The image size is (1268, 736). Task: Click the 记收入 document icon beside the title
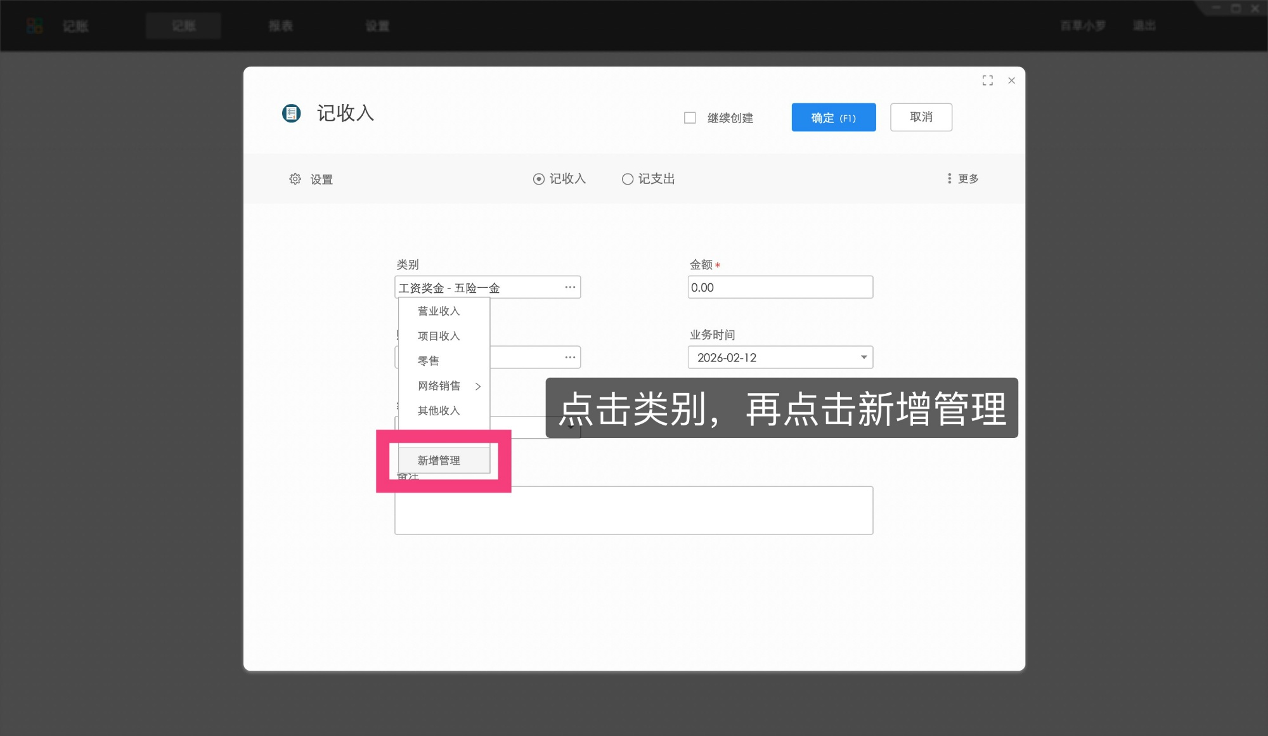click(292, 114)
